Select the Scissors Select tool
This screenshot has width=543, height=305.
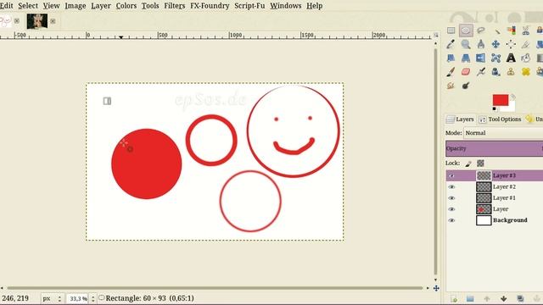(526, 30)
